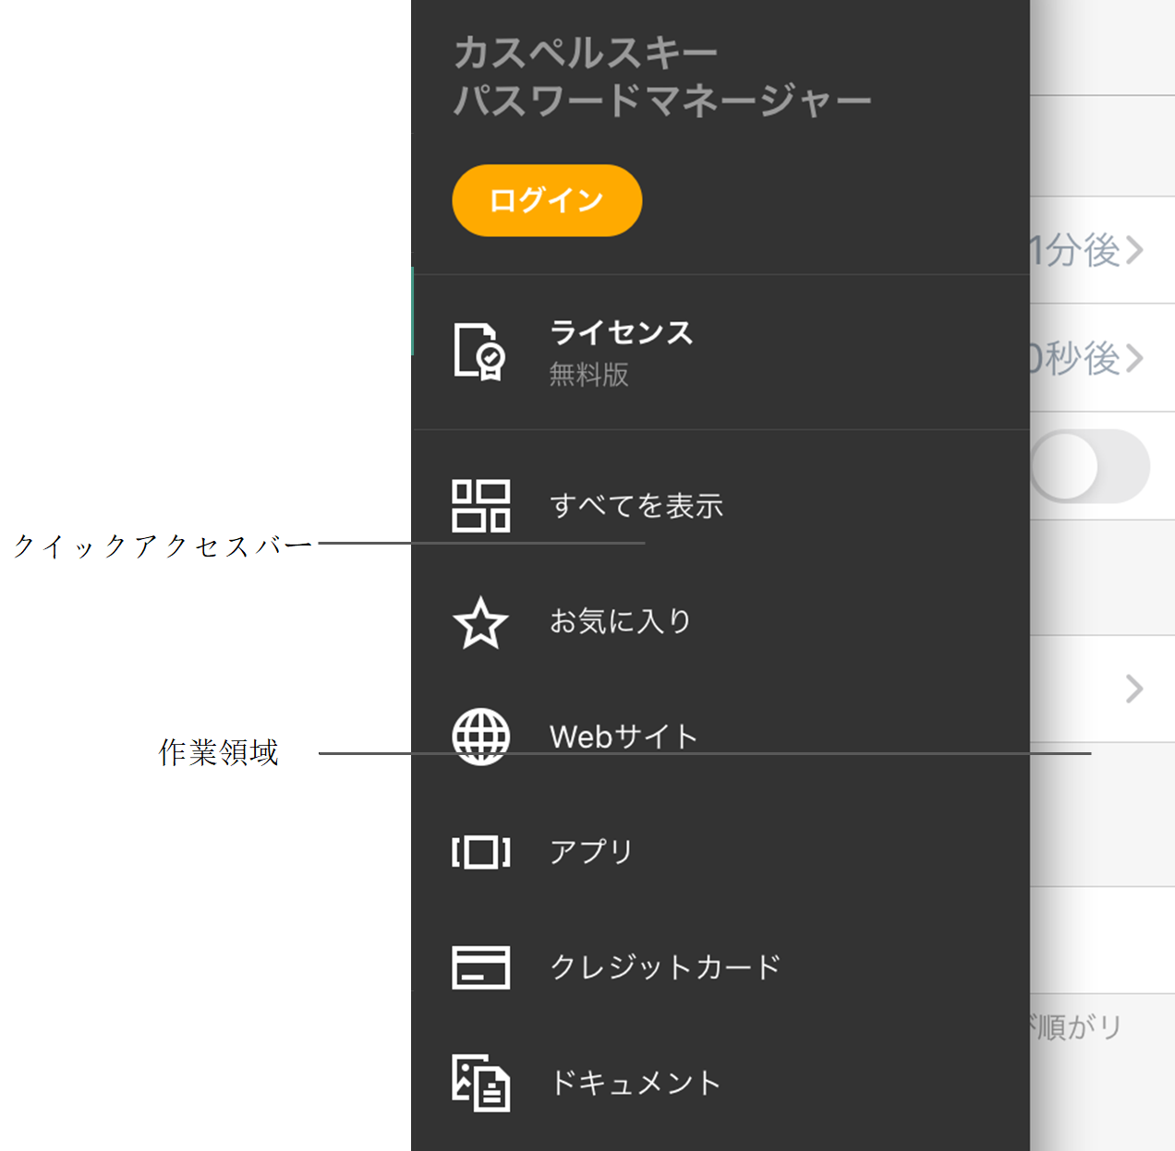The height and width of the screenshot is (1151, 1175).
Task: Click the カスペルスキー パスワードマネージャー title
Action: tap(661, 77)
